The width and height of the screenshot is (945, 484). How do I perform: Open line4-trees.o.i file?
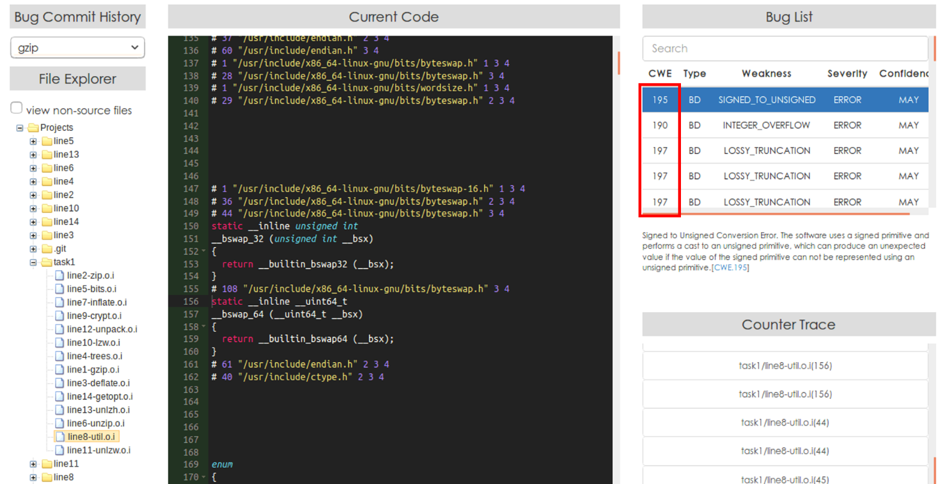tap(94, 356)
